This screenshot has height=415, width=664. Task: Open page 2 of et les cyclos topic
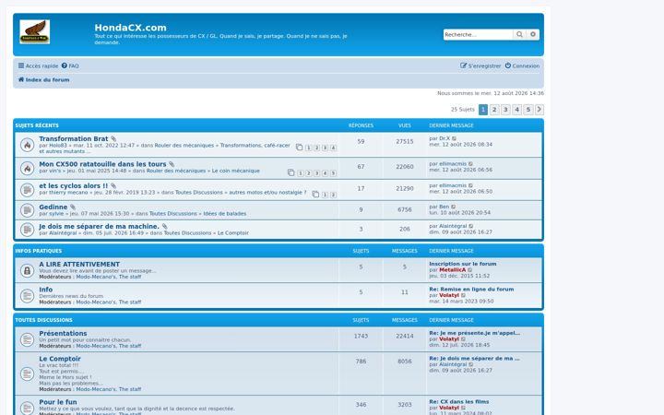tap(333, 195)
